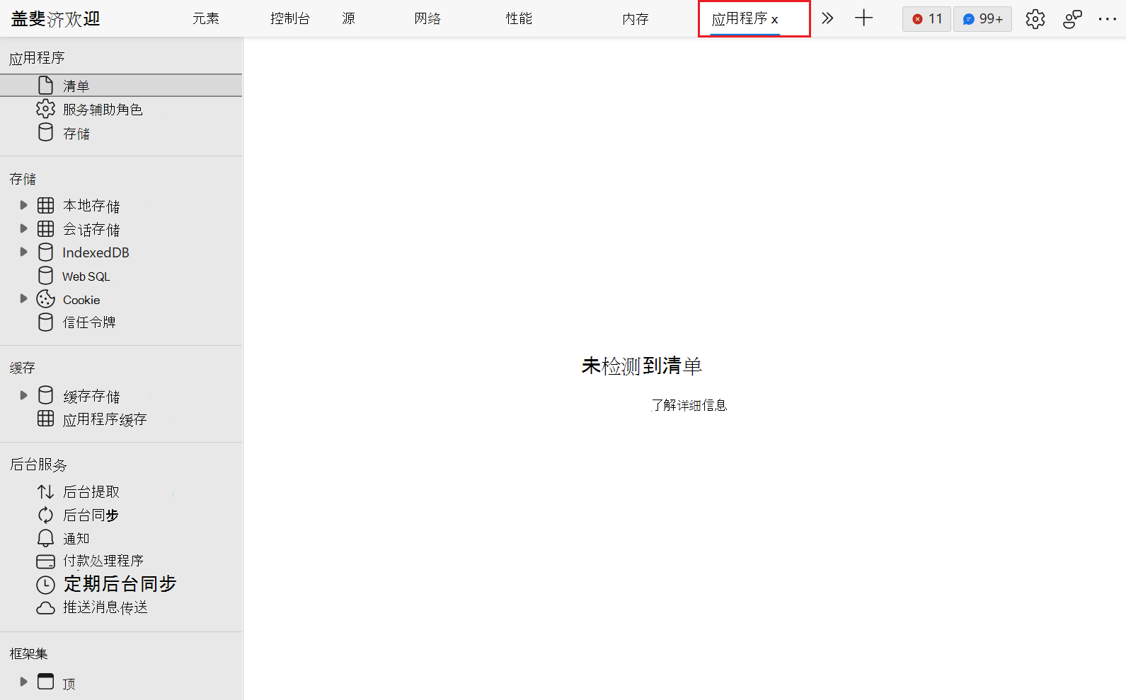Click the 推送消息传送 cloud icon
Viewport: 1126px width, 700px height.
[x=45, y=608]
